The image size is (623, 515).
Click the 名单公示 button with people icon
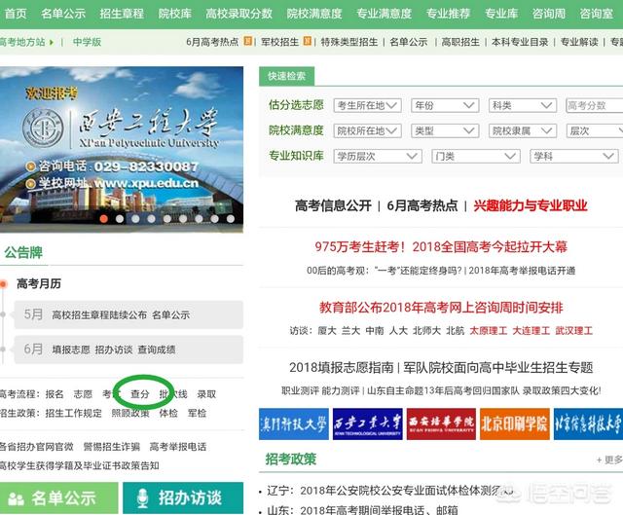pos(58,497)
